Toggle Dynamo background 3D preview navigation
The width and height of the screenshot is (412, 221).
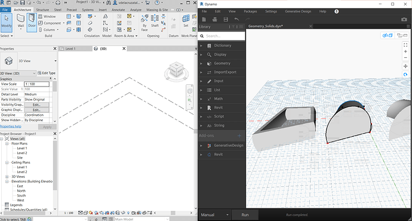click(x=388, y=35)
